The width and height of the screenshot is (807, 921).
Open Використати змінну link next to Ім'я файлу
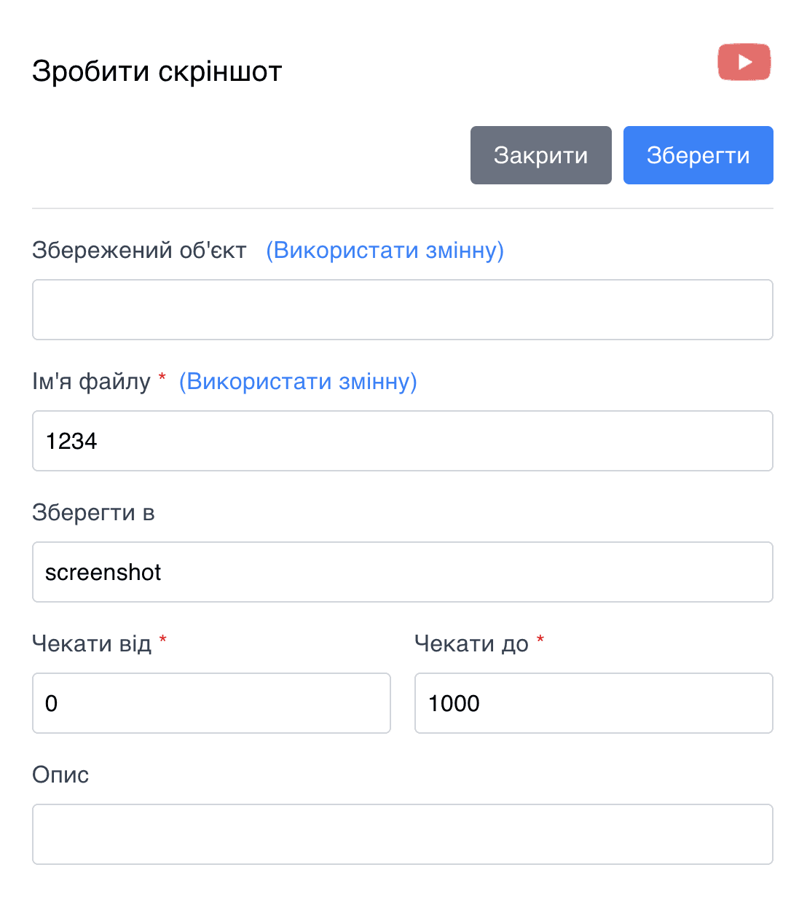coord(299,381)
